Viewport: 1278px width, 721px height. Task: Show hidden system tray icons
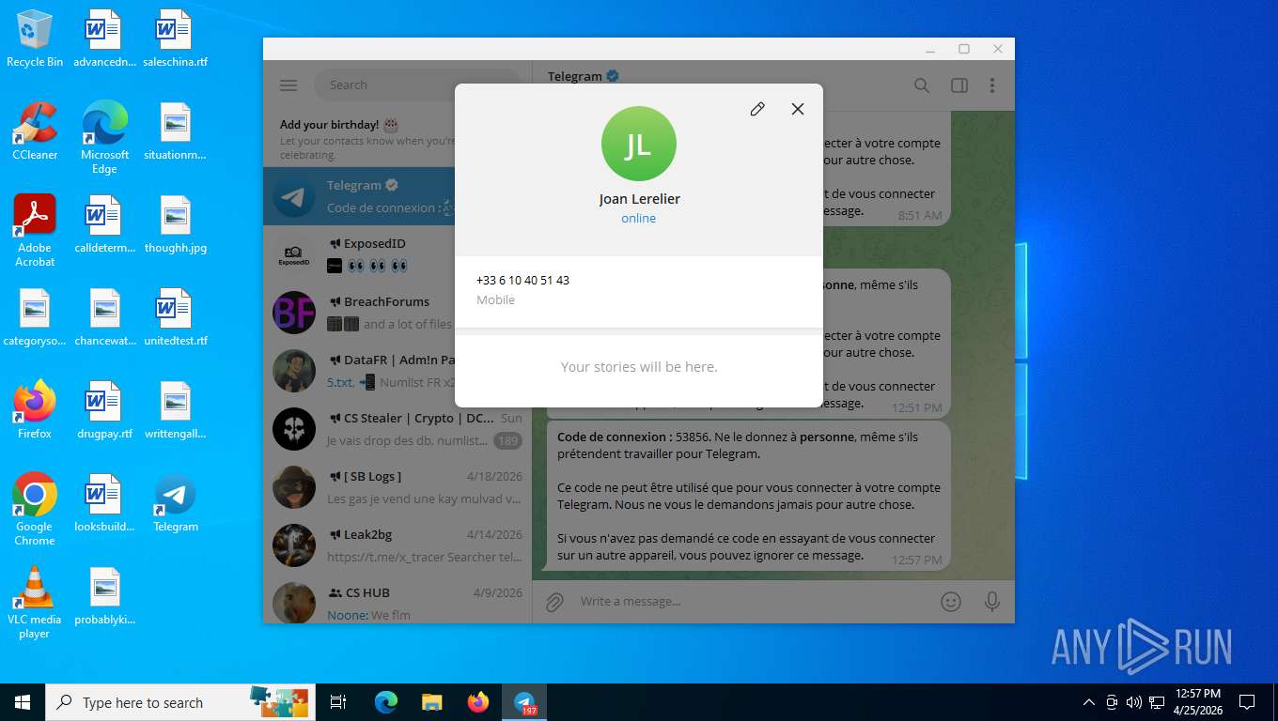point(1088,702)
